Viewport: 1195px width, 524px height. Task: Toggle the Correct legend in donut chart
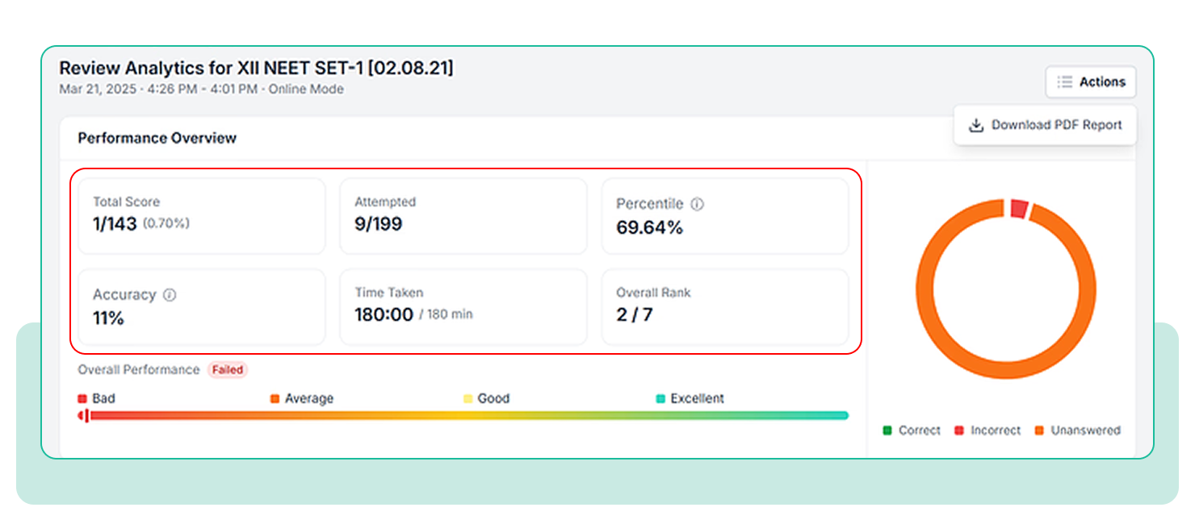pyautogui.click(x=912, y=430)
